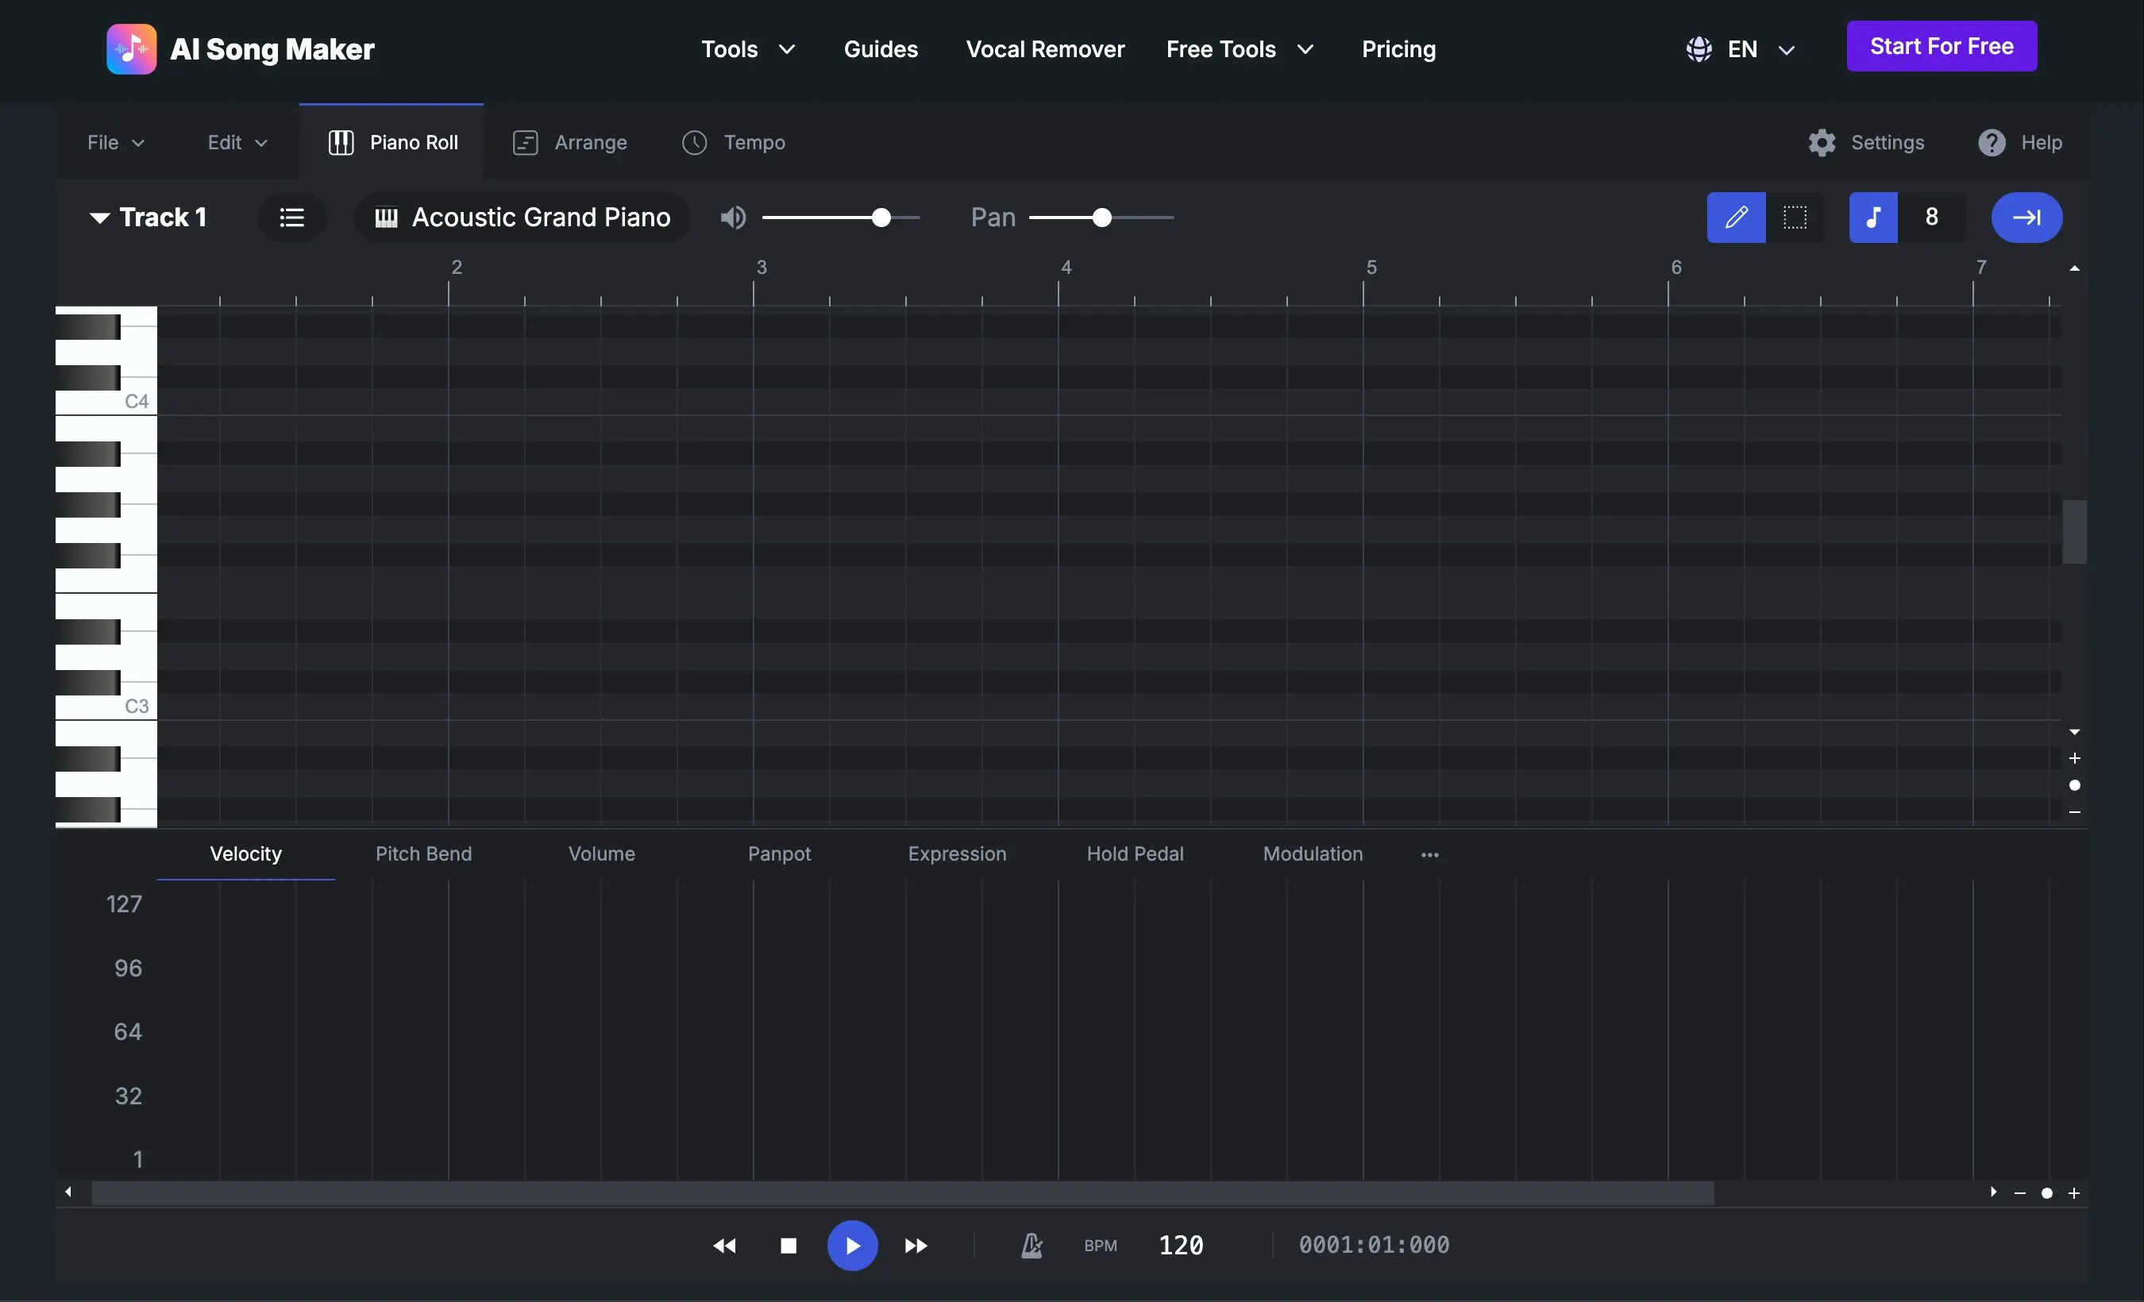Viewport: 2144px width, 1302px height.
Task: Click the C4 piano key
Action: [106, 401]
